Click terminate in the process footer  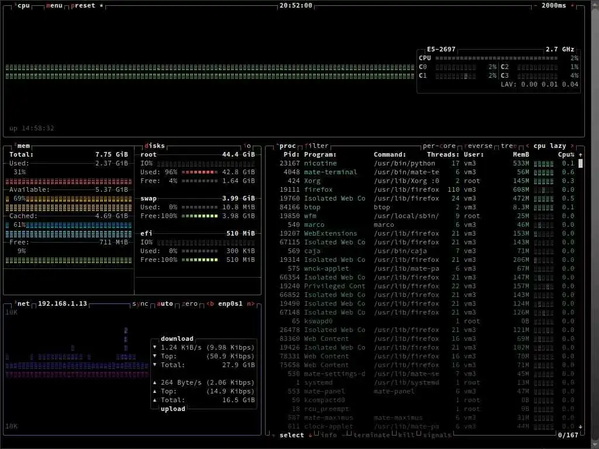(x=371, y=435)
